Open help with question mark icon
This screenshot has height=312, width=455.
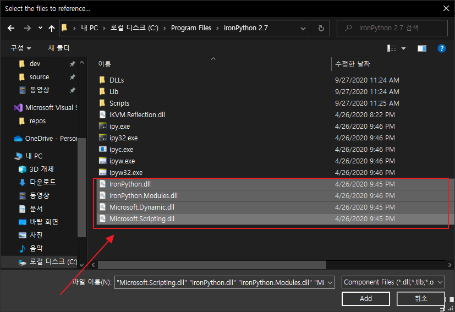click(441, 48)
